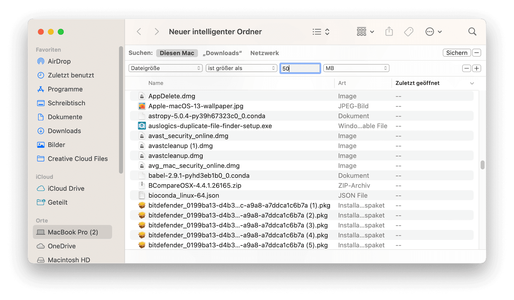Click the file size value field showing 50
The image size is (514, 300).
[x=300, y=68]
